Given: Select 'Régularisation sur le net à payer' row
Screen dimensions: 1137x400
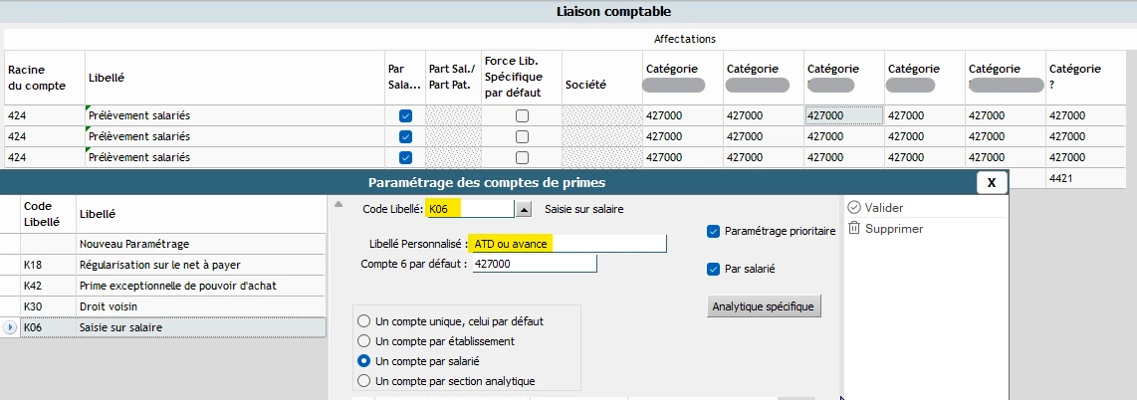Looking at the screenshot, I should pyautogui.click(x=199, y=265).
